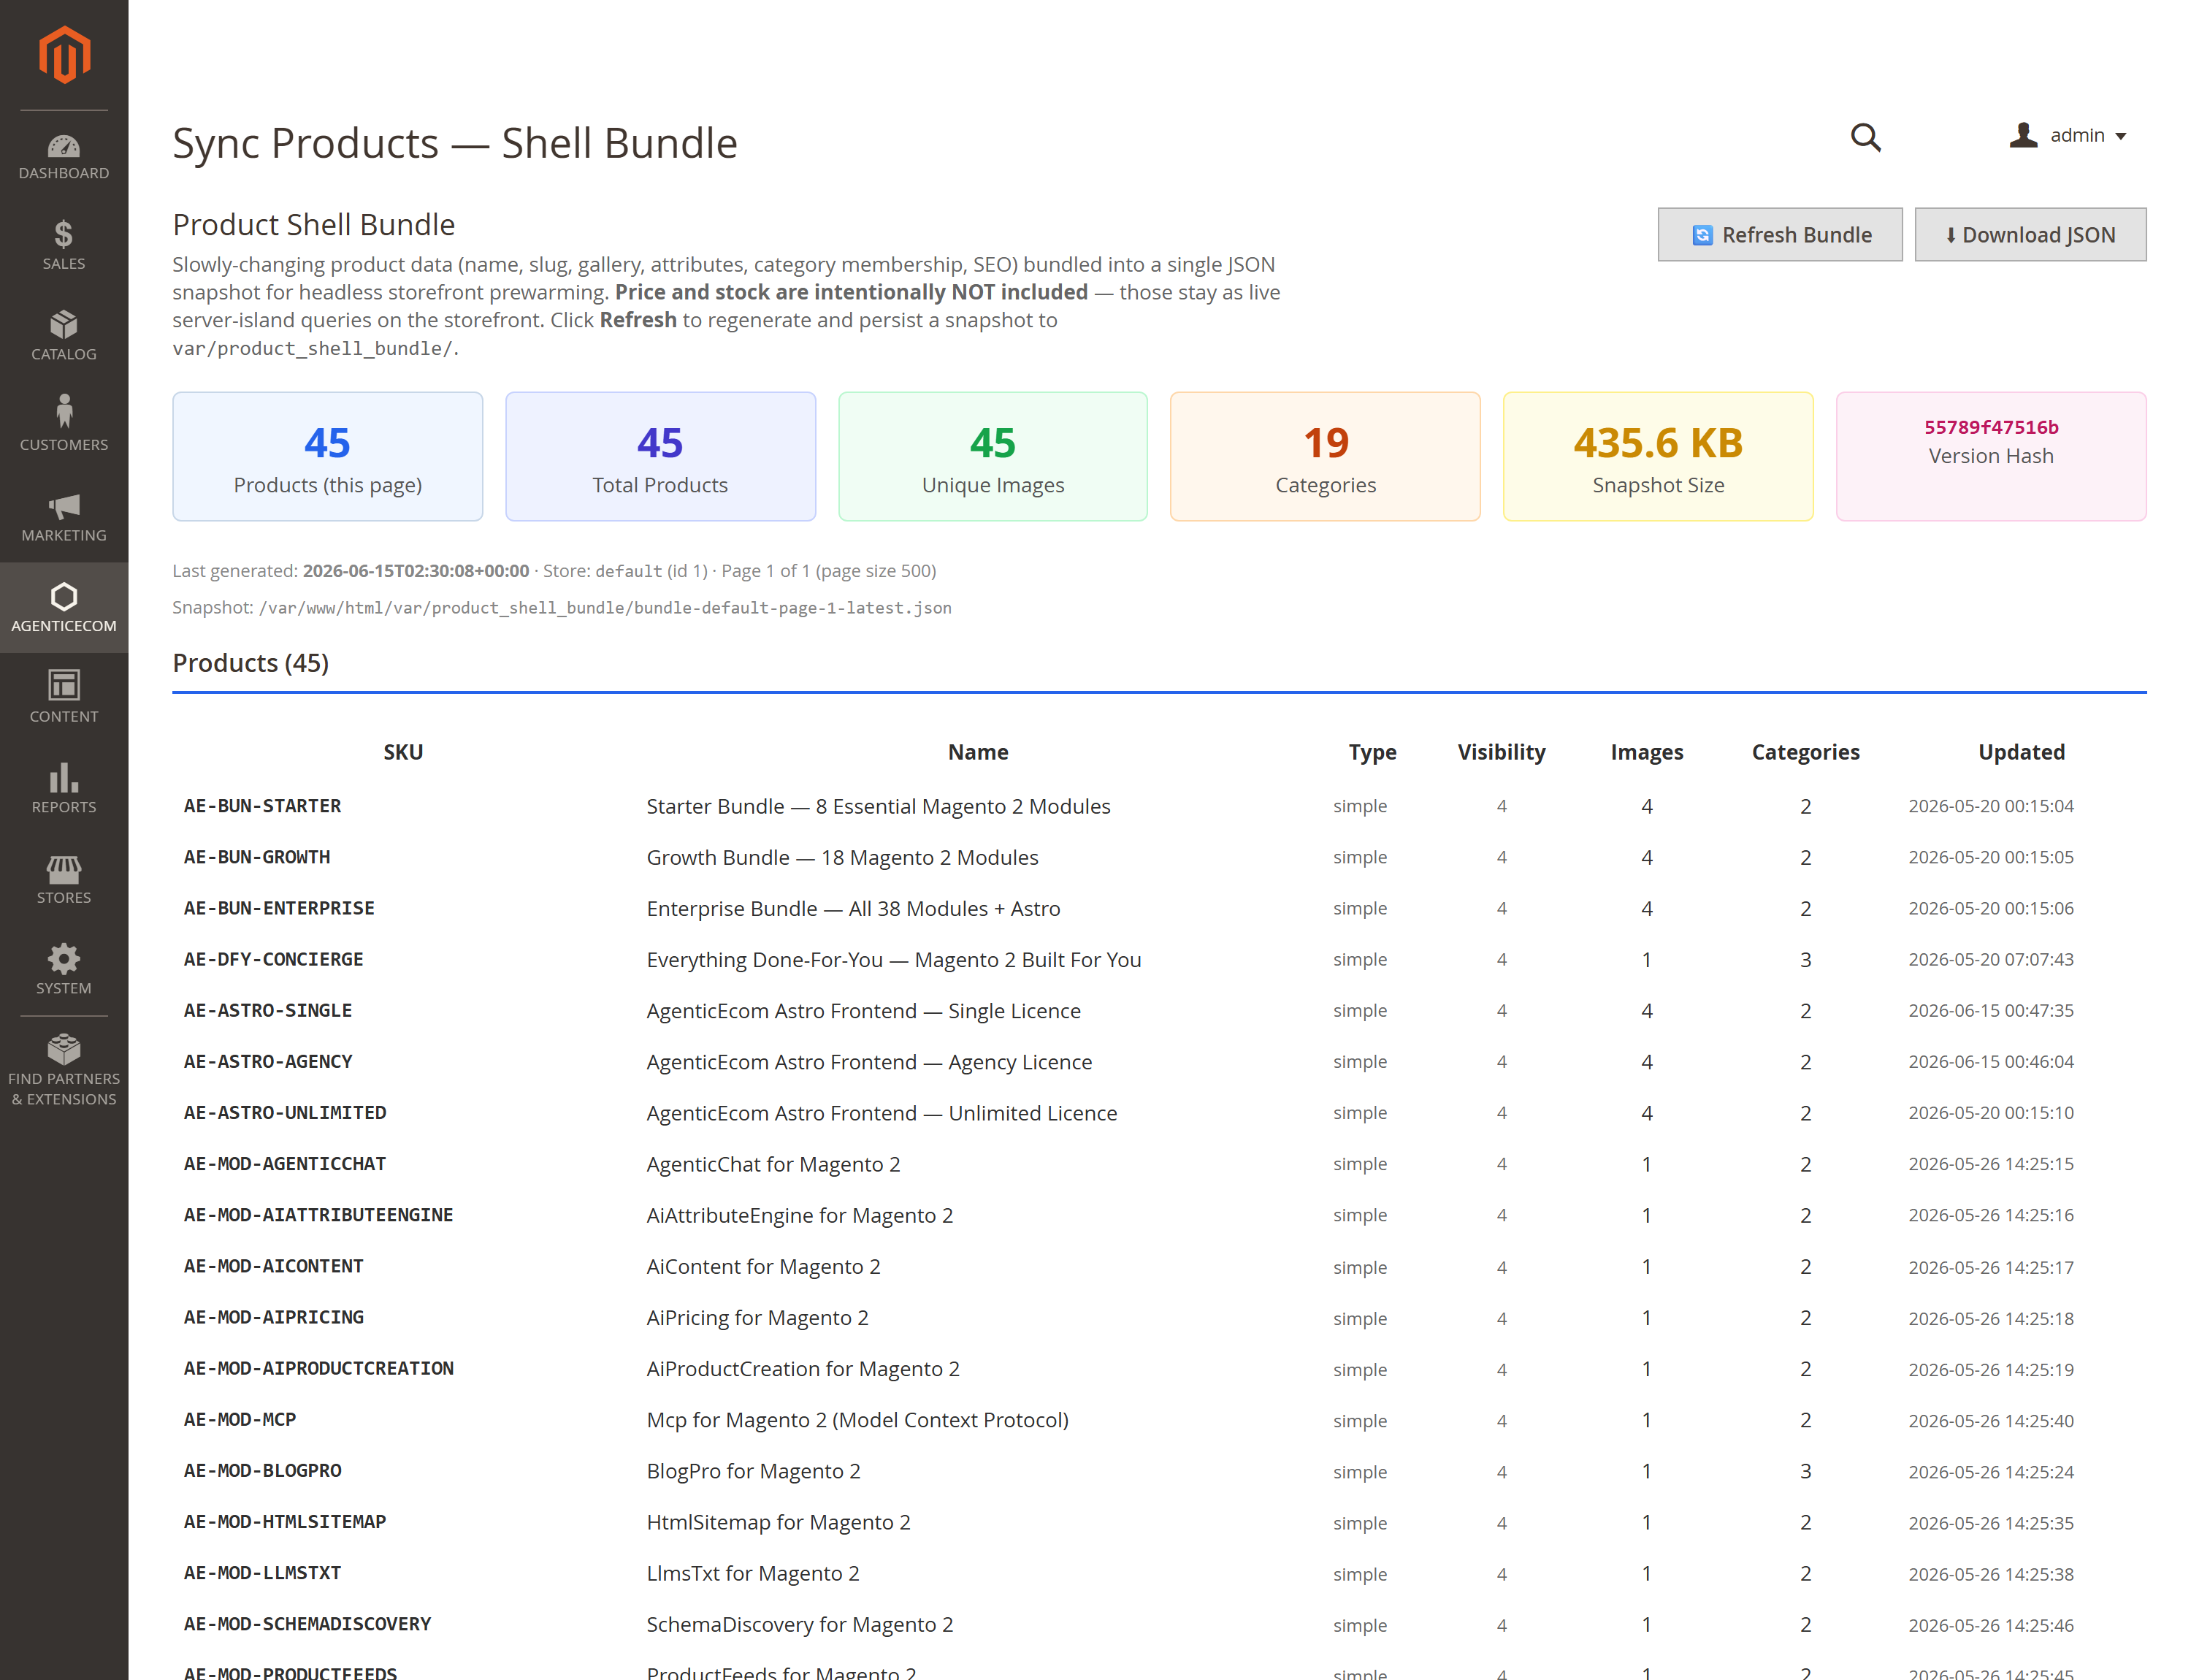Select SKU AE-MOD-AIPRODUCTCREATION
The image size is (2191, 1680).
(x=318, y=1368)
